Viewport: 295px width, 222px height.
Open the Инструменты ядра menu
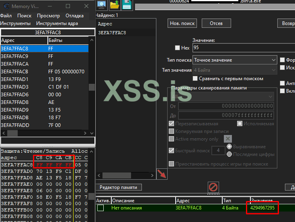pyautogui.click(x=57, y=23)
